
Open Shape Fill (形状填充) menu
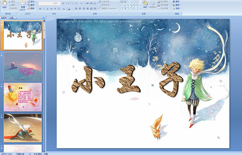(x=164, y=1)
